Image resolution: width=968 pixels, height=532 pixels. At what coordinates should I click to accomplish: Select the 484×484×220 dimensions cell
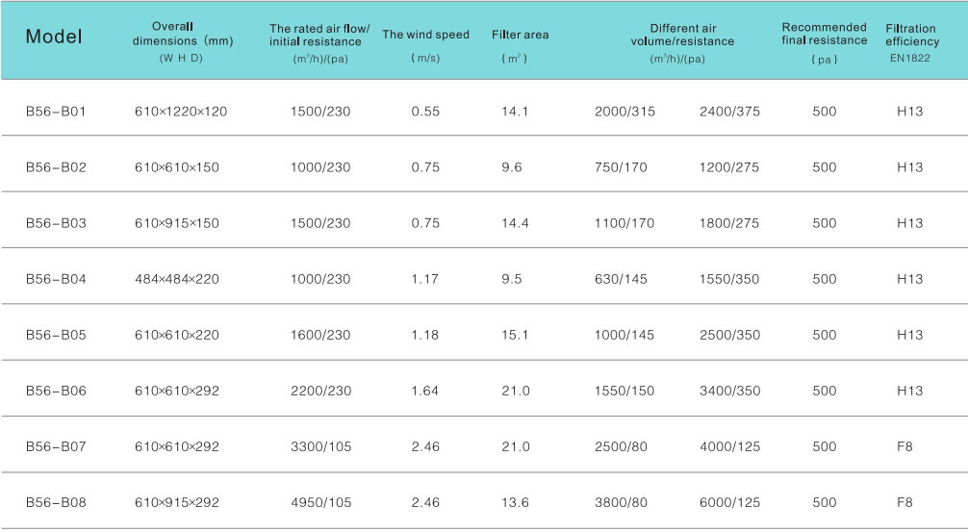pyautogui.click(x=177, y=279)
